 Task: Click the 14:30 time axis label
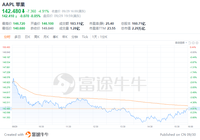(150, 127)
